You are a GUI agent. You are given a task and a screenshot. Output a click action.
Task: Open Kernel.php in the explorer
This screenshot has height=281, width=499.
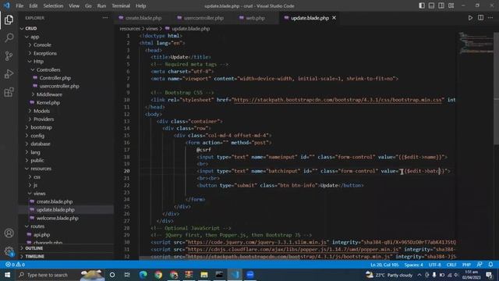point(48,102)
